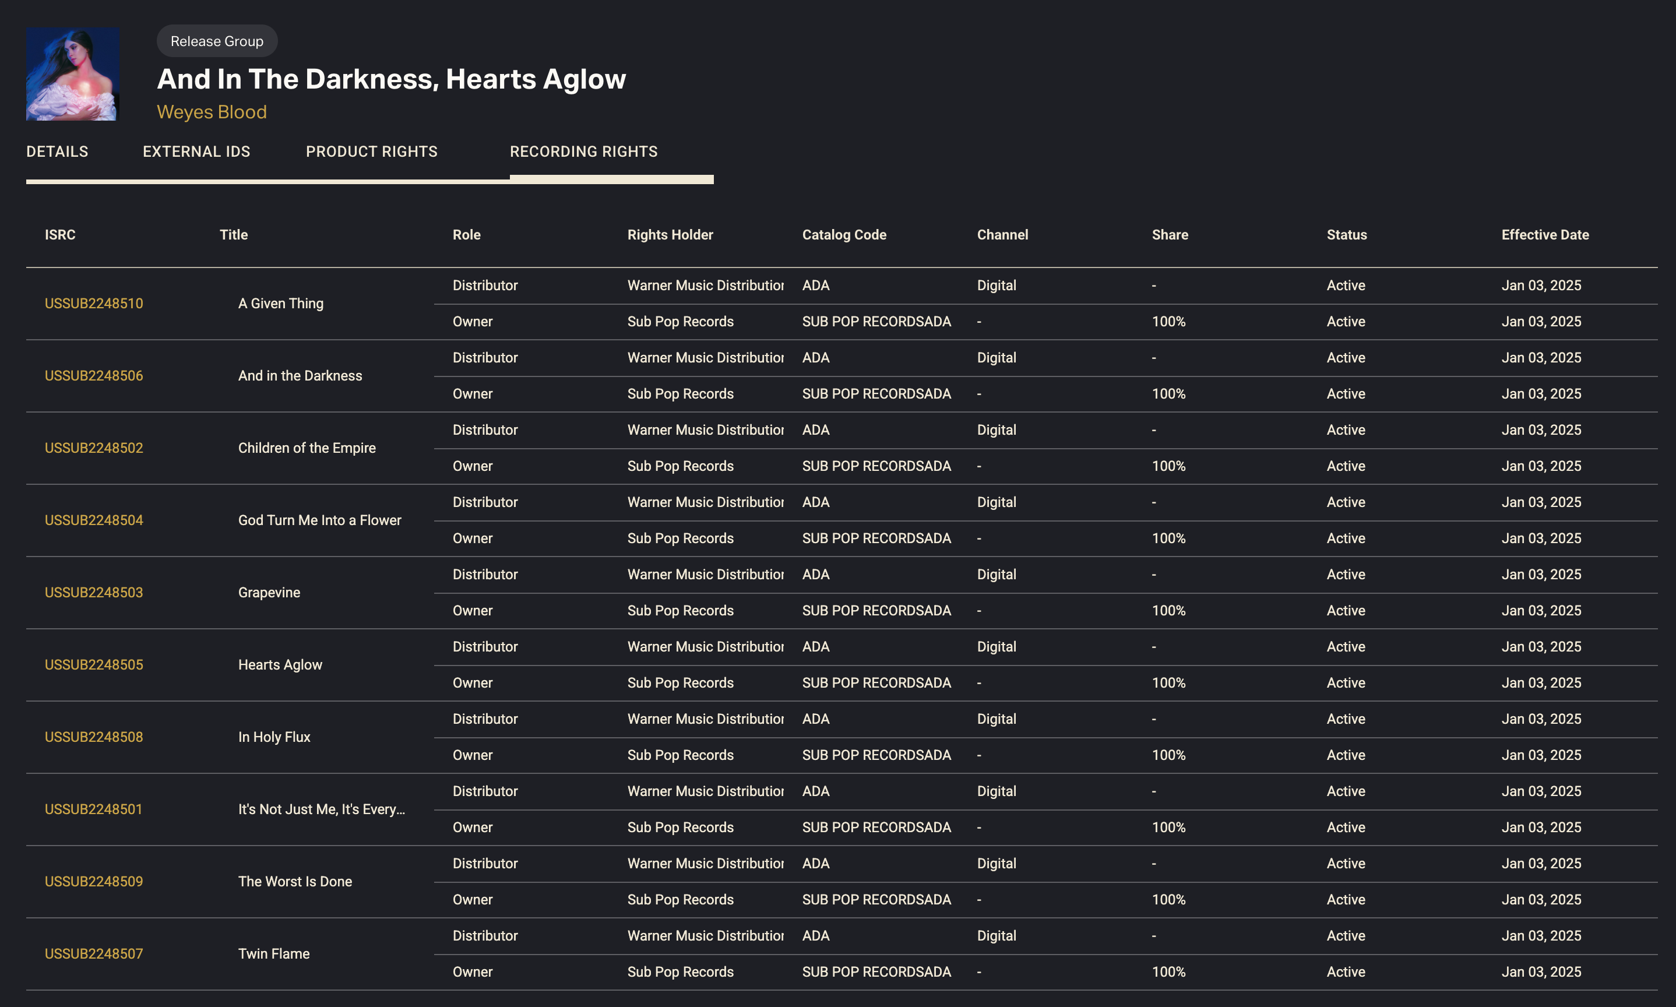The image size is (1676, 1007).
Task: Select the Recording Rights tab
Action: (583, 152)
